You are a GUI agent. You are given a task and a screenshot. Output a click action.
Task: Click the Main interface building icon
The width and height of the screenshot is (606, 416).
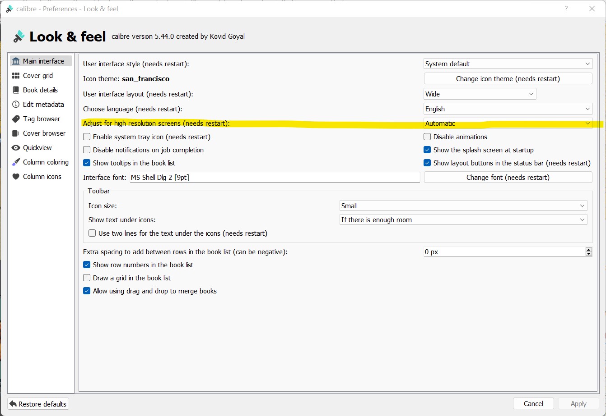pos(16,61)
